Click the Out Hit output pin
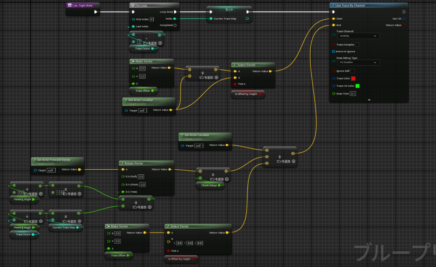 tap(403, 19)
